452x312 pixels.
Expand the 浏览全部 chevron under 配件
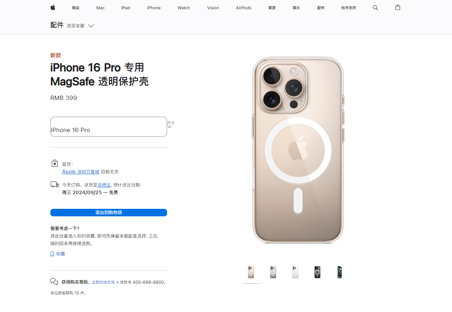click(x=91, y=26)
